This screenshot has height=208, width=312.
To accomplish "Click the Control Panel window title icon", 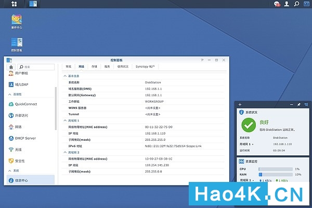I will pos(9,60).
